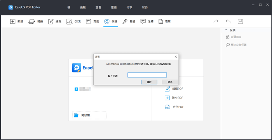Open the 查看 (View) menu
272x140 pixels.
click(x=98, y=7)
